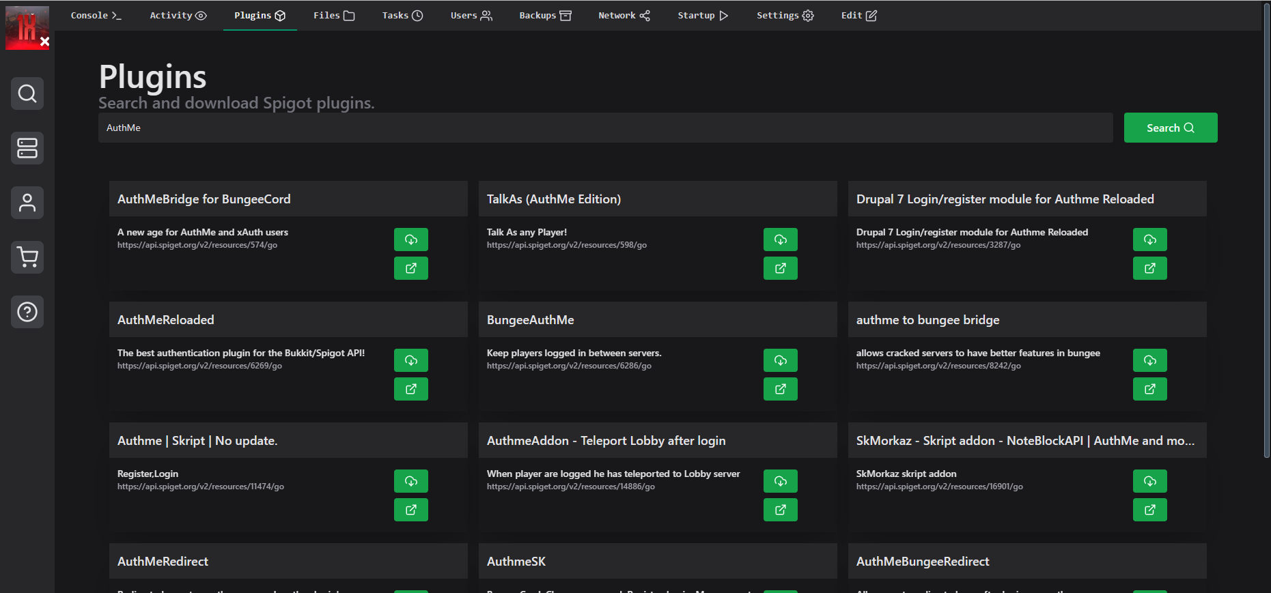Open AuthmeAddon Teleport Lobby external link

[781, 510]
